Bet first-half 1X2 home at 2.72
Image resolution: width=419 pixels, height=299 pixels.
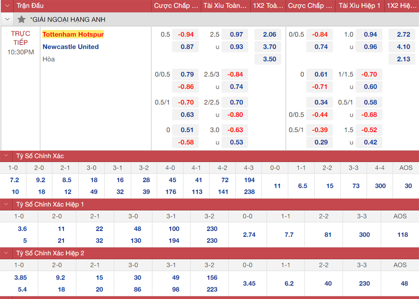pyautogui.click(x=402, y=35)
